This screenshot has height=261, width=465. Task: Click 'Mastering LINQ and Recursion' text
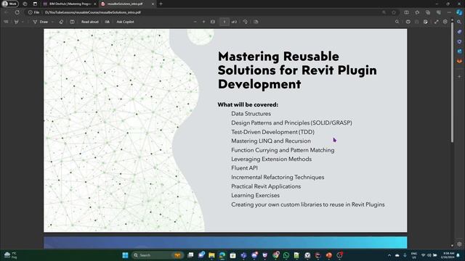coord(271,141)
